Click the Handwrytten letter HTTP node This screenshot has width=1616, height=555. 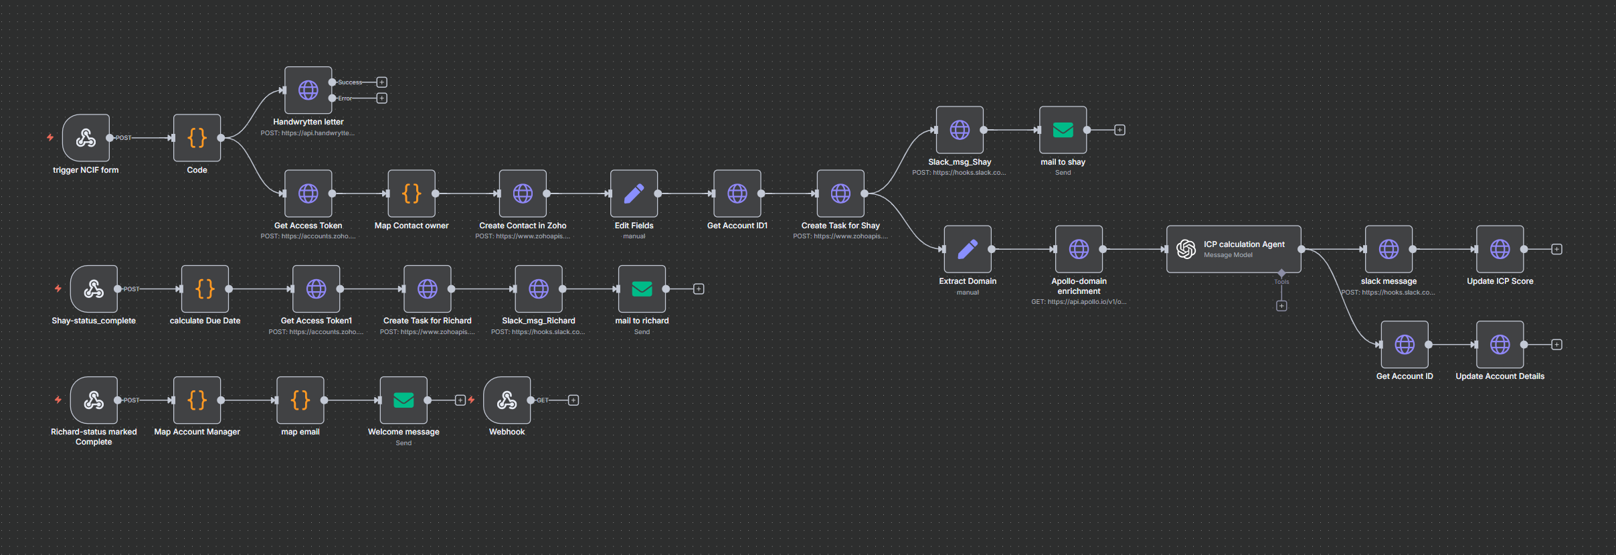click(308, 90)
